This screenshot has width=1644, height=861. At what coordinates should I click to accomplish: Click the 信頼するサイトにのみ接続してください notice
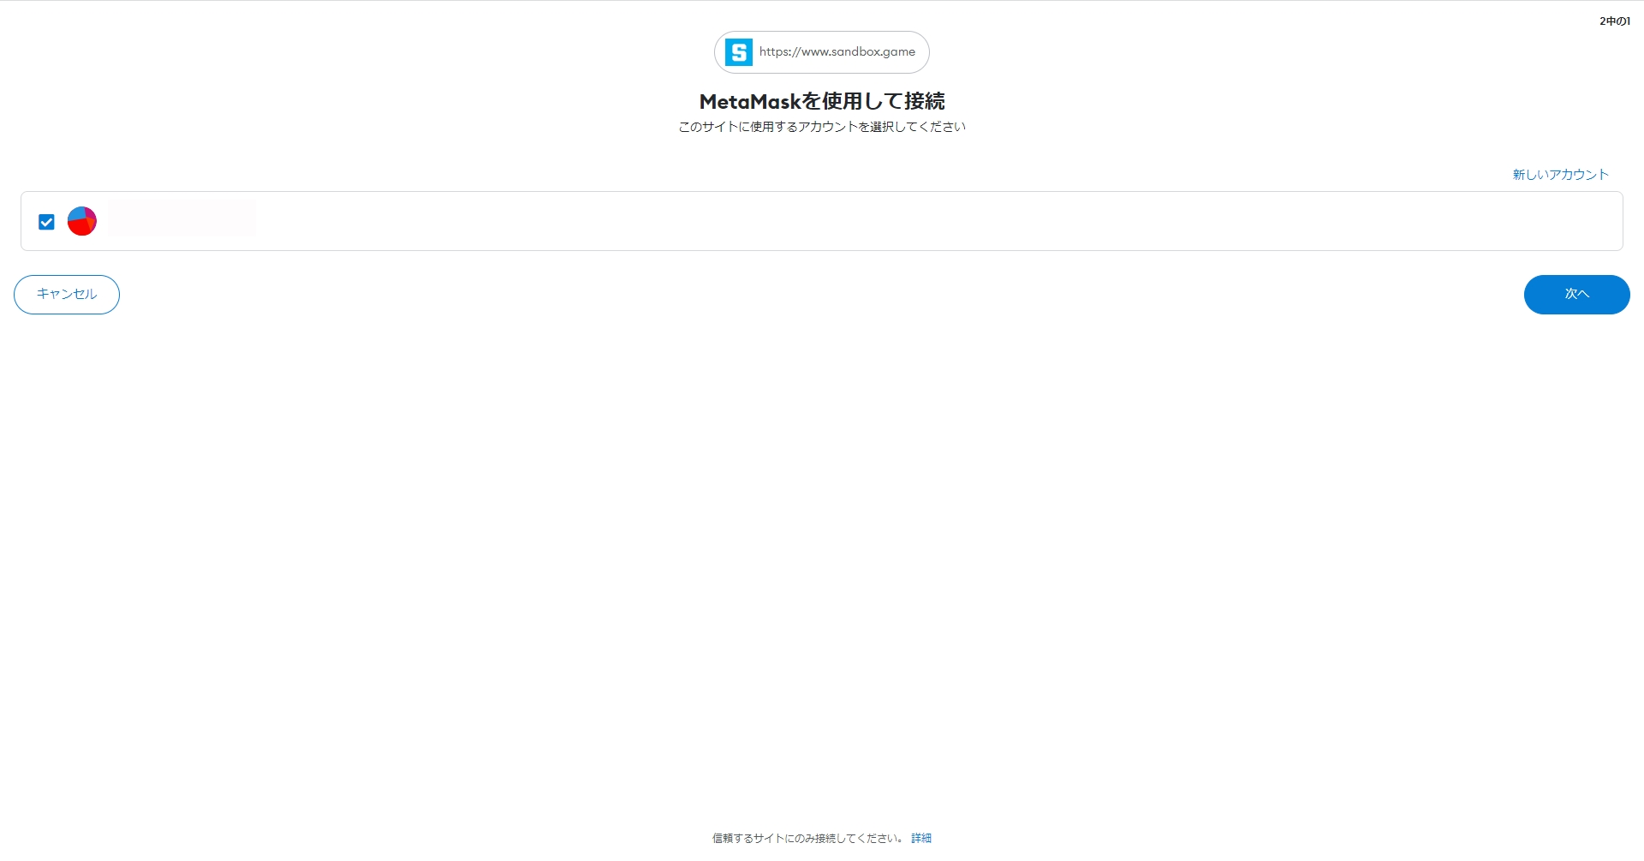pyautogui.click(x=807, y=838)
